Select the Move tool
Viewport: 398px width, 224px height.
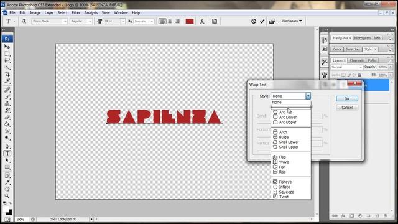tap(7, 47)
